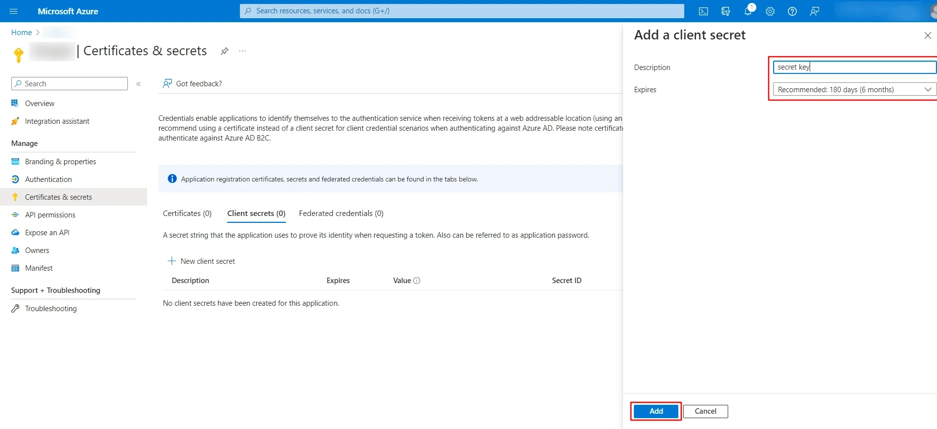937x429 pixels.
Task: Open the Help question mark icon
Action: (792, 11)
